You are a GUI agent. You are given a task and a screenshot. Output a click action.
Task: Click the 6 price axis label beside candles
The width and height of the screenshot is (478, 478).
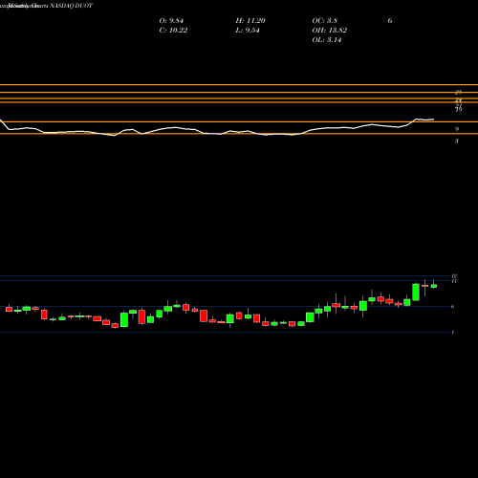coord(453,307)
